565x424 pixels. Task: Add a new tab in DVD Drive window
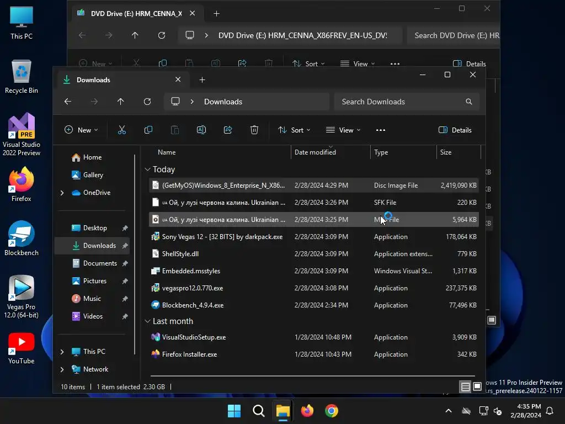coord(216,14)
